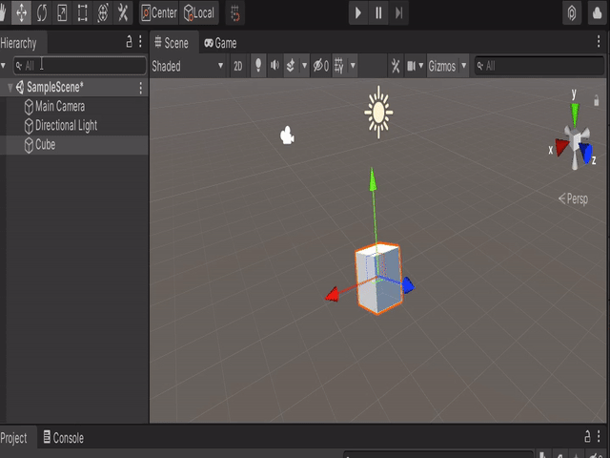This screenshot has width=610, height=458.
Task: Select the Rect tool
Action: click(x=82, y=12)
